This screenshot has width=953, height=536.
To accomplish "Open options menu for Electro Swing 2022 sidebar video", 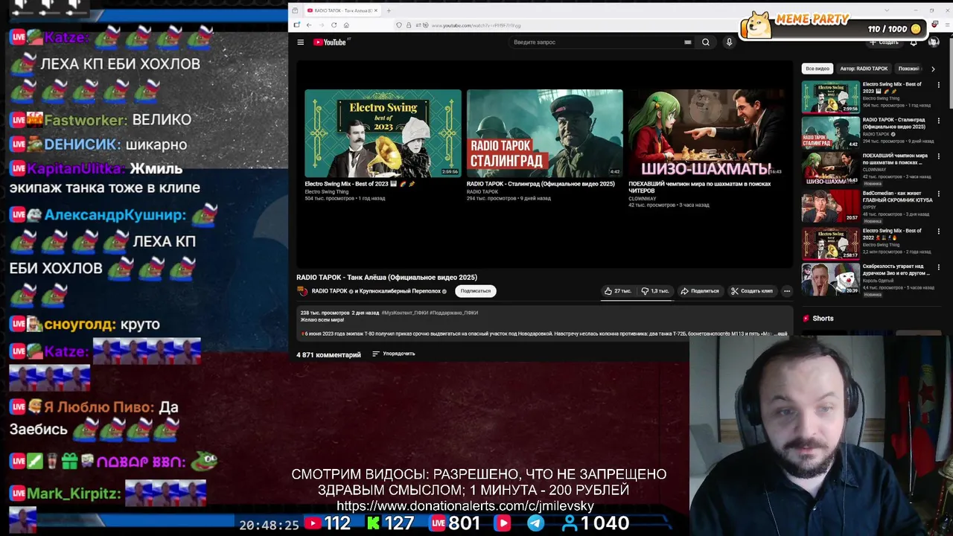I will (x=938, y=231).
